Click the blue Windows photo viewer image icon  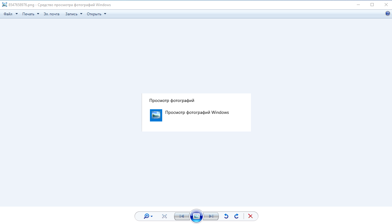156,115
